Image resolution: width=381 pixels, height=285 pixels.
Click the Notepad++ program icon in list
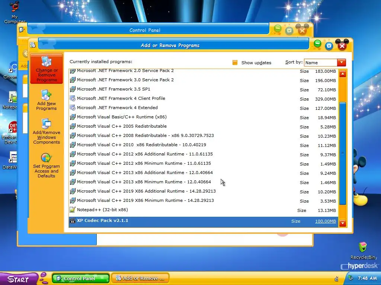pos(73,210)
